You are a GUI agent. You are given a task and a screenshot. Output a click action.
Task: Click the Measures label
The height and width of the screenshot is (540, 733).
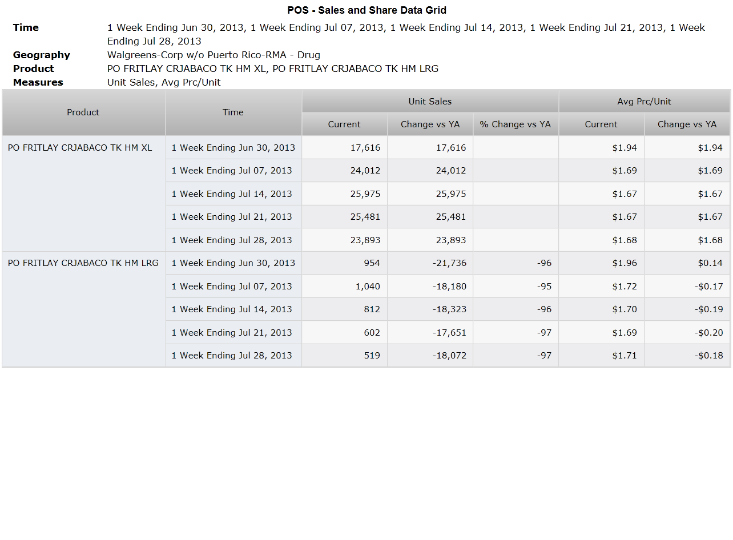coord(38,82)
